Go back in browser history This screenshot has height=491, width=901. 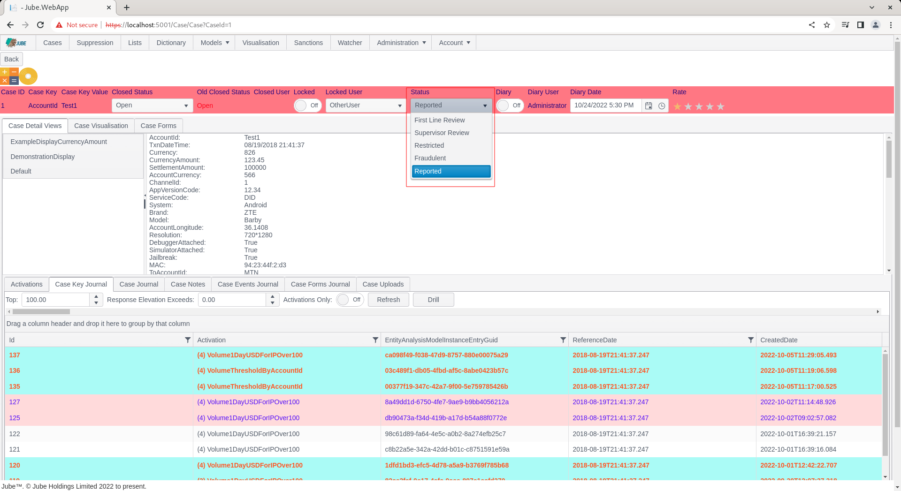tap(10, 25)
